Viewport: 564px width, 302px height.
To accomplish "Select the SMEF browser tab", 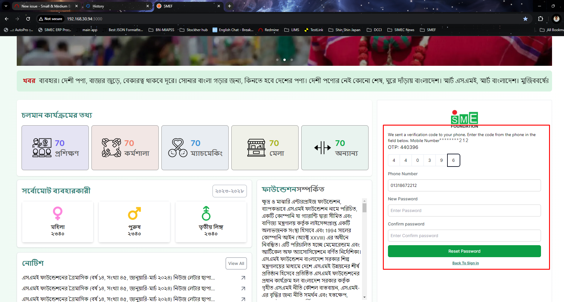I will click(188, 6).
